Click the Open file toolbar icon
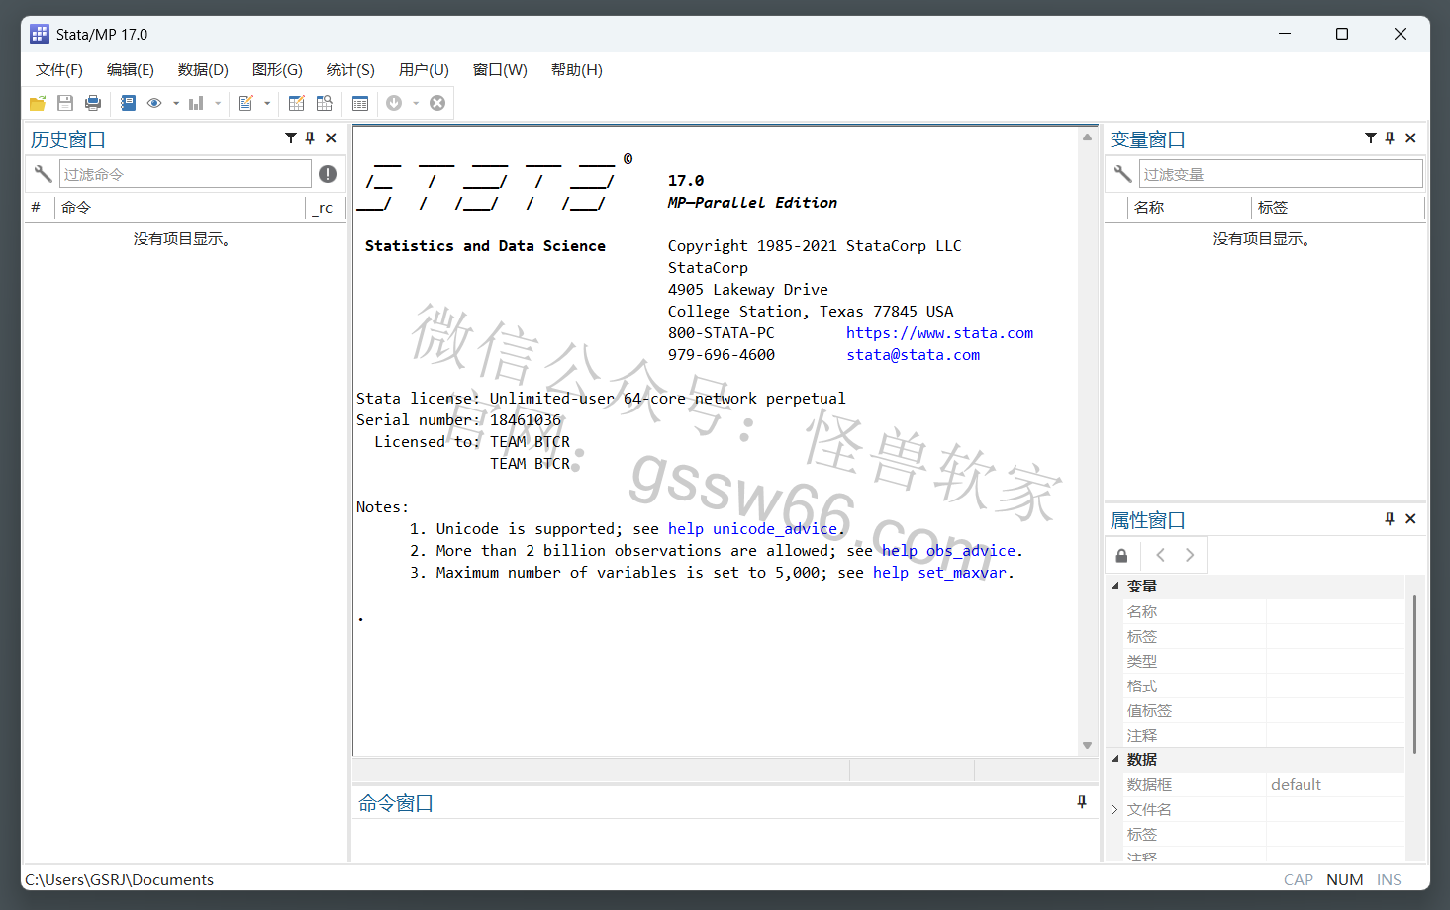Viewport: 1450px width, 910px height. [x=38, y=103]
